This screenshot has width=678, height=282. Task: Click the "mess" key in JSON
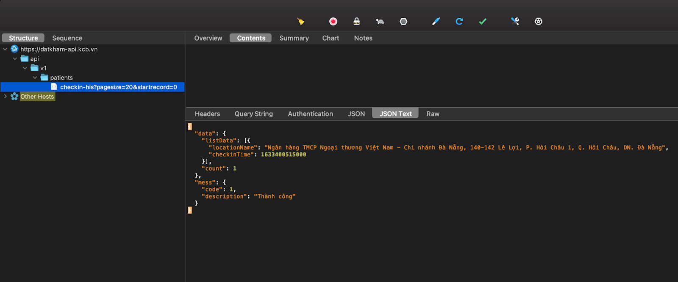(205, 182)
